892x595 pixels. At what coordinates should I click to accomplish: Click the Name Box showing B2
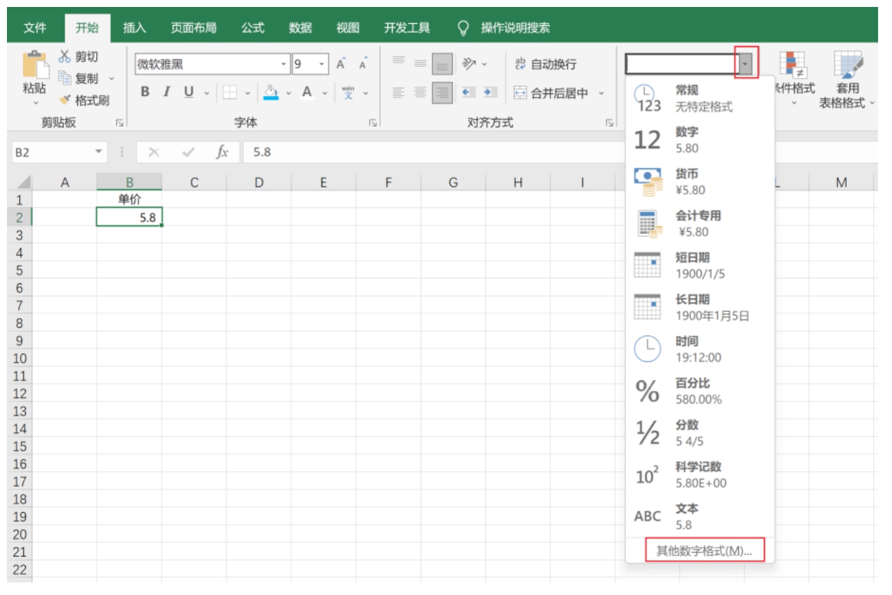click(x=52, y=152)
